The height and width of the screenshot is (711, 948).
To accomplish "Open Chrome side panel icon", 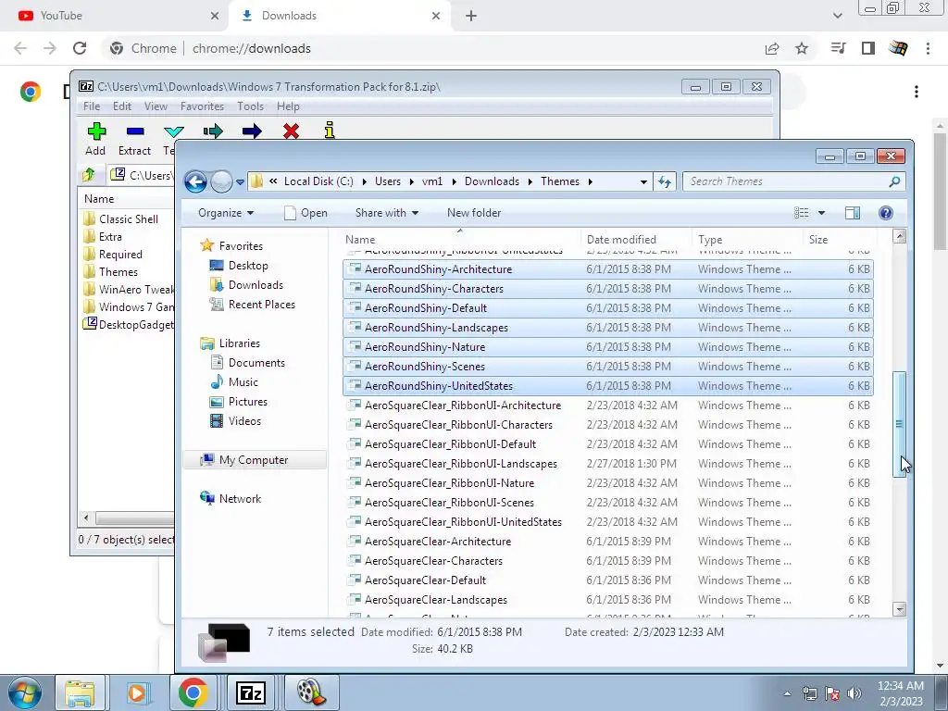I will [868, 48].
